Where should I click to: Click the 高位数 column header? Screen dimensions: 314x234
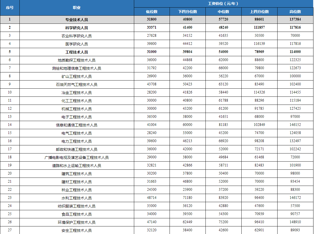pyautogui.click(x=295, y=12)
